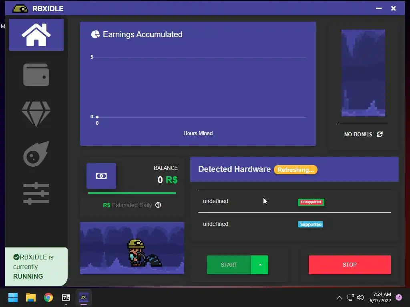
Task: Click the Refreshing... hardware badge
Action: (295, 169)
